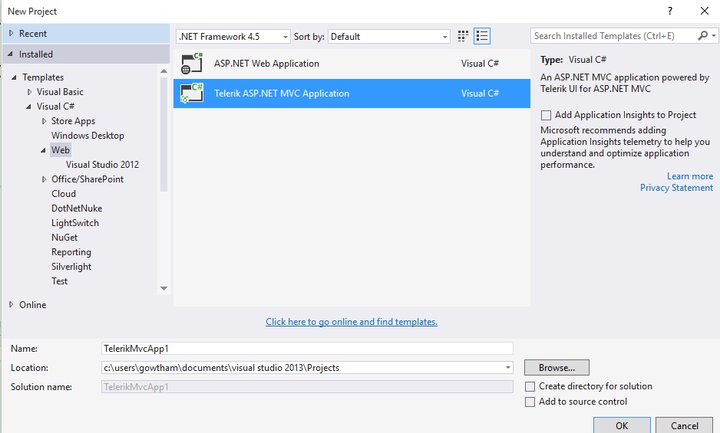
Task: Expand the Visual Basic node arrow
Action: (29, 92)
